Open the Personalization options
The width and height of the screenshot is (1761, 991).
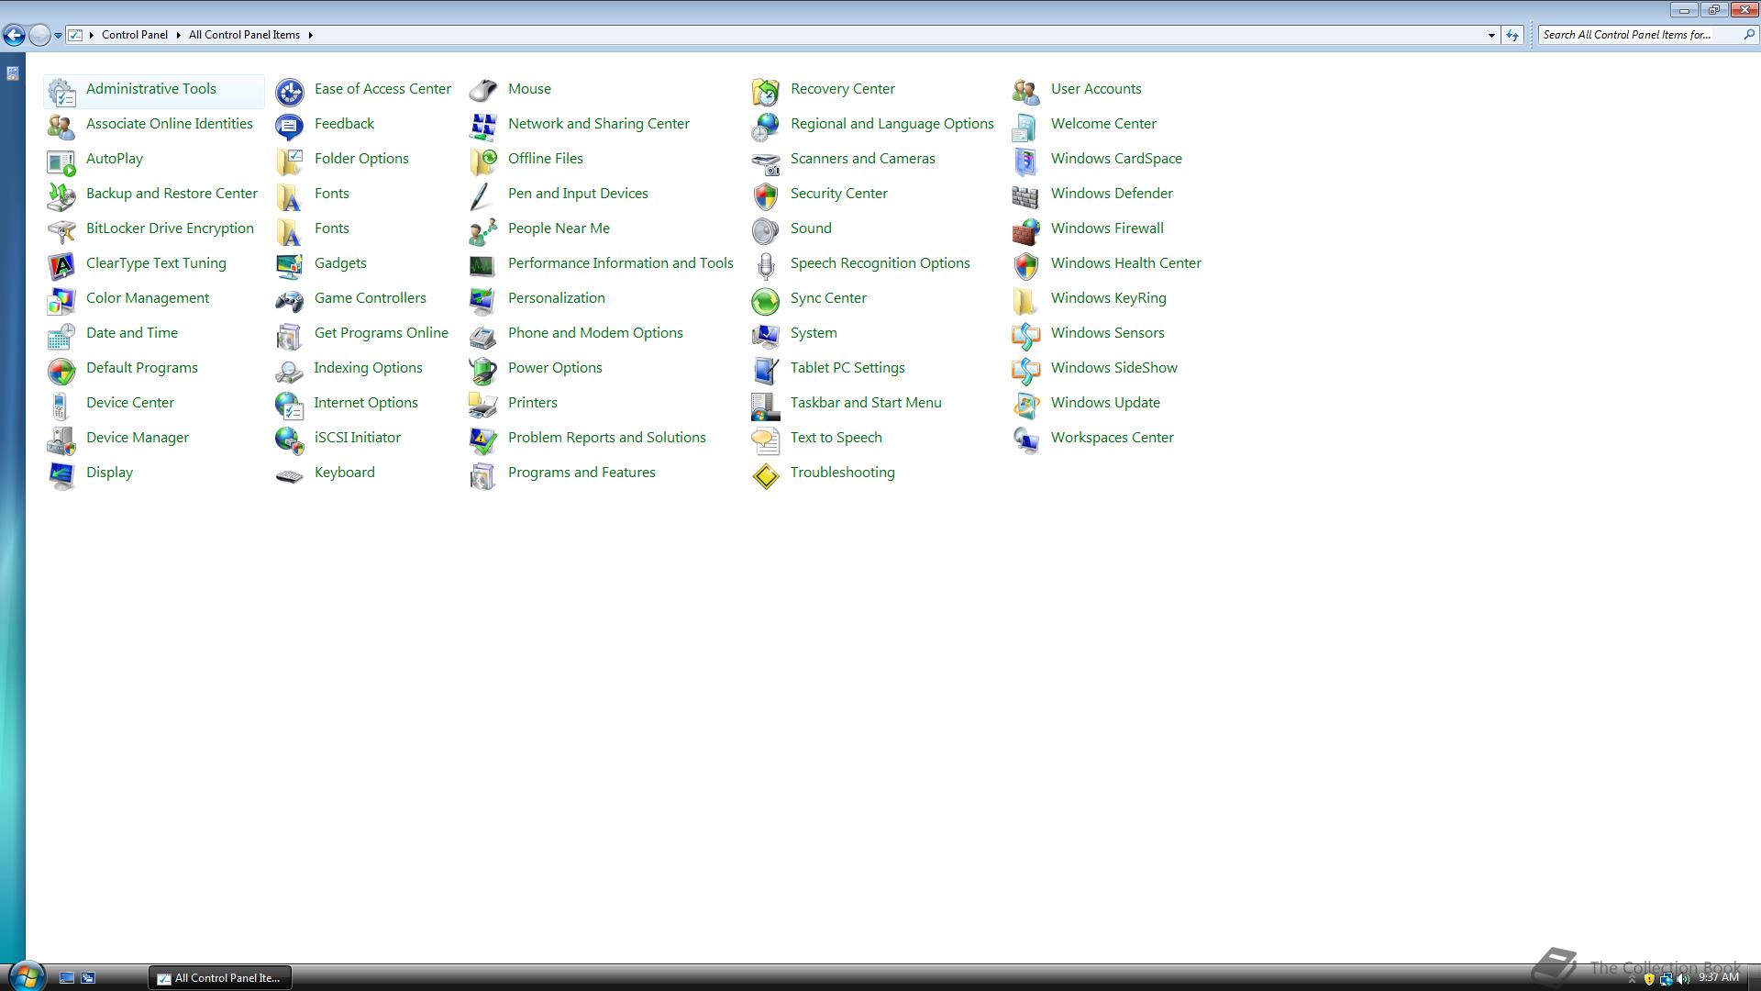tap(556, 298)
